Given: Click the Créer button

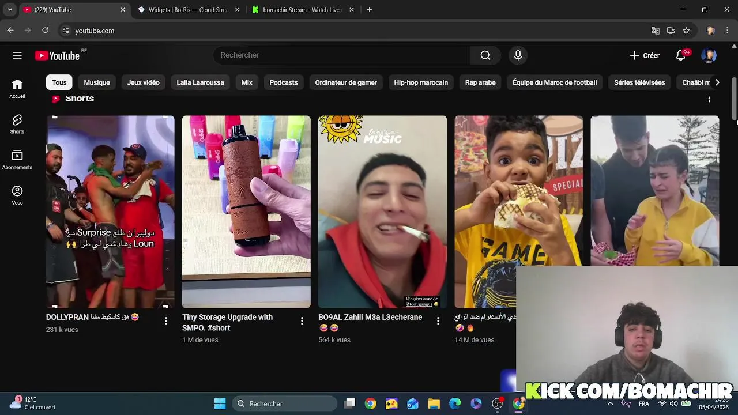Looking at the screenshot, I should click(645, 55).
